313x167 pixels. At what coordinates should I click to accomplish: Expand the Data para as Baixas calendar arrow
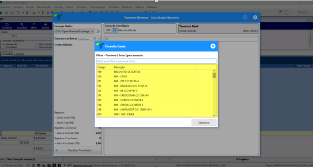99,38
